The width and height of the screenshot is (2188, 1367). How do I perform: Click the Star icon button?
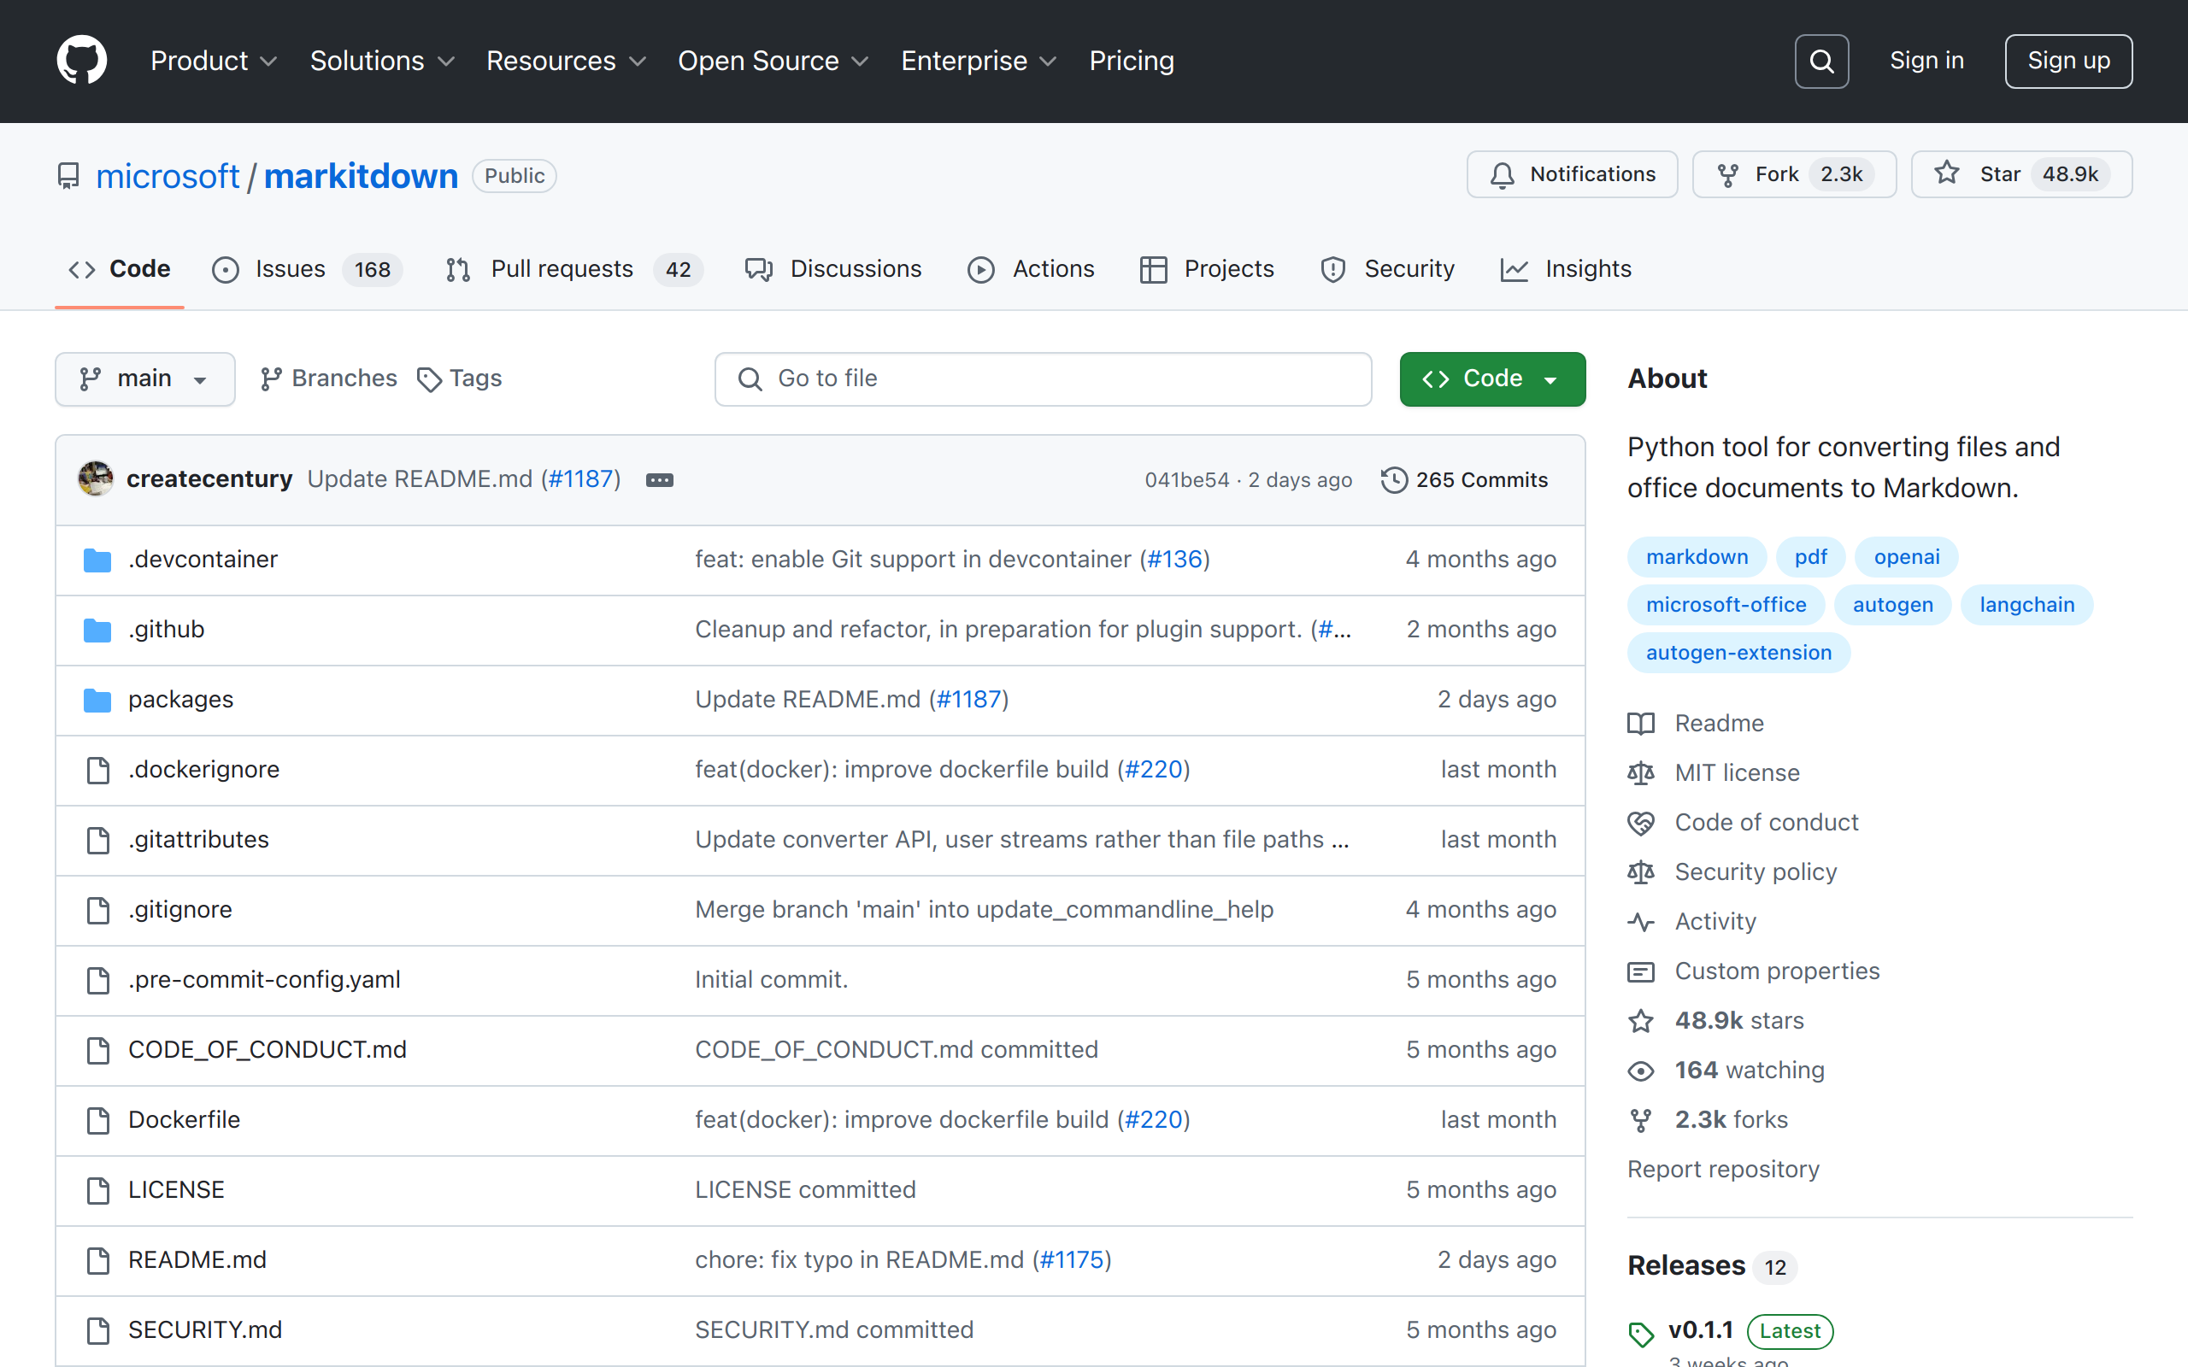tap(1947, 173)
